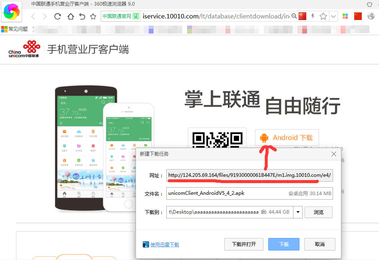379x260 pixels.
Task: Click the 下载到 path field
Action: click(229, 212)
